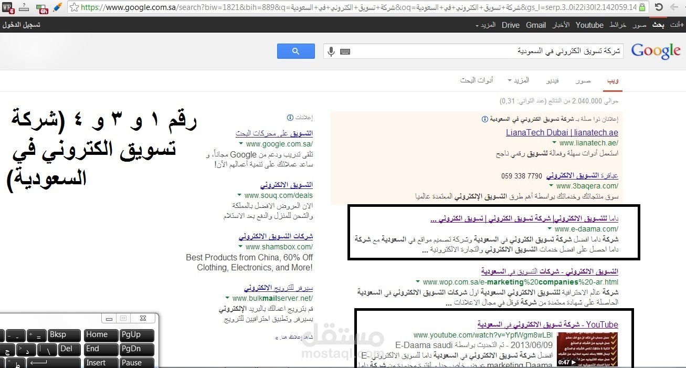Open Youtube from the top black bar
686x368 pixels.
pos(589,25)
